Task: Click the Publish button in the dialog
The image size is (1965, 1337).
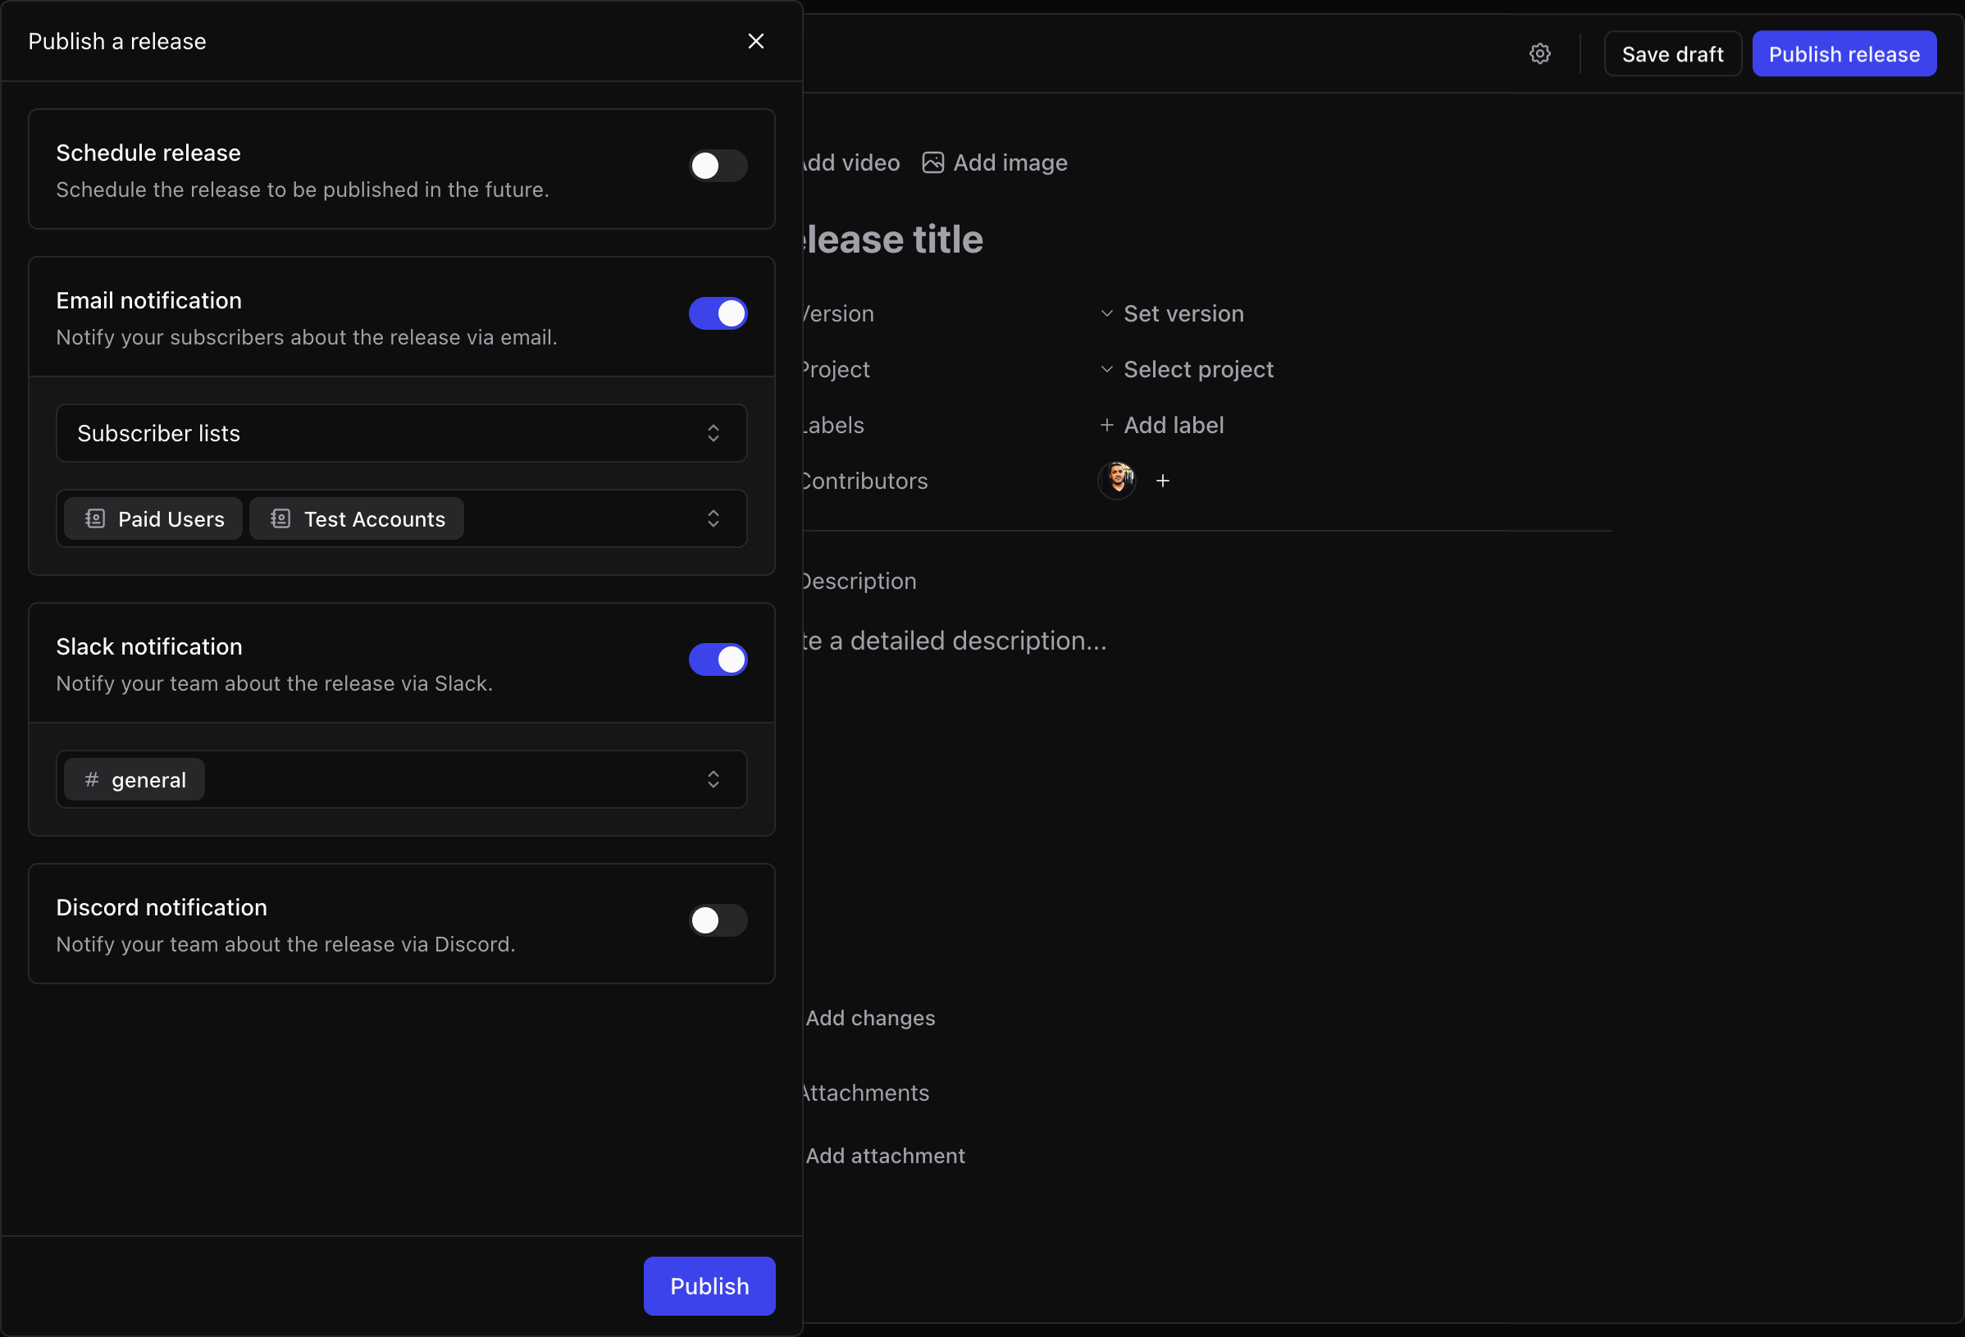Action: (x=709, y=1285)
